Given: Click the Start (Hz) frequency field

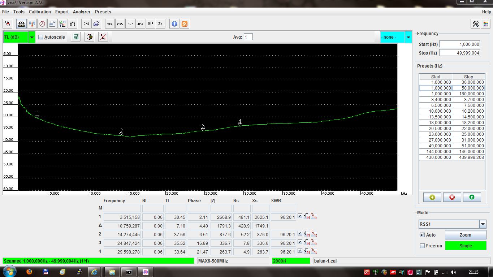Looking at the screenshot, I should click(459, 44).
